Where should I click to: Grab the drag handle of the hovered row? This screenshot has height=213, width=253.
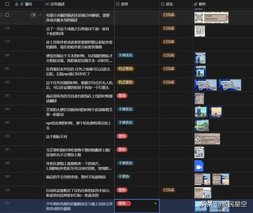pyautogui.click(x=2, y=15)
